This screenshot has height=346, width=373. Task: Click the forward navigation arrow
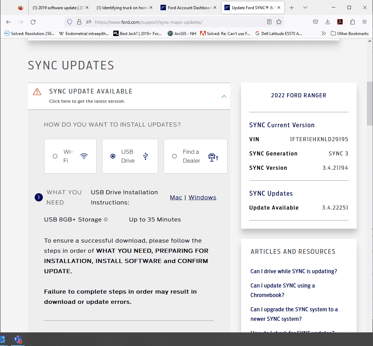pos(21,22)
